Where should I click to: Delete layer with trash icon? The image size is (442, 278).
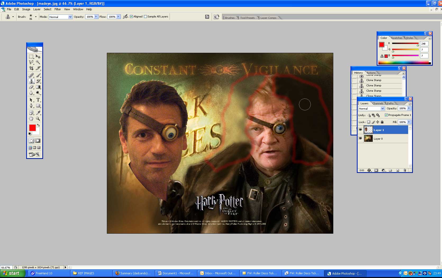pyautogui.click(x=405, y=170)
